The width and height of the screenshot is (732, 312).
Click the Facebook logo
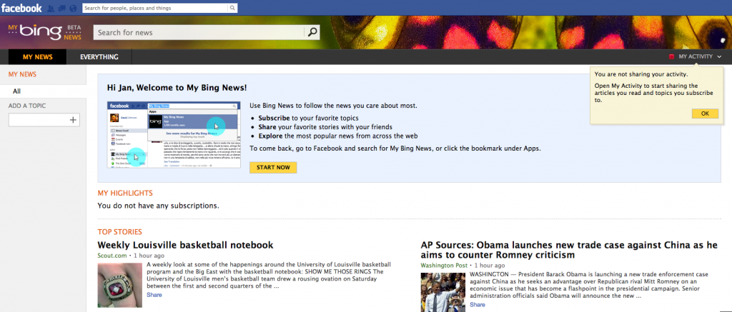pyautogui.click(x=21, y=8)
